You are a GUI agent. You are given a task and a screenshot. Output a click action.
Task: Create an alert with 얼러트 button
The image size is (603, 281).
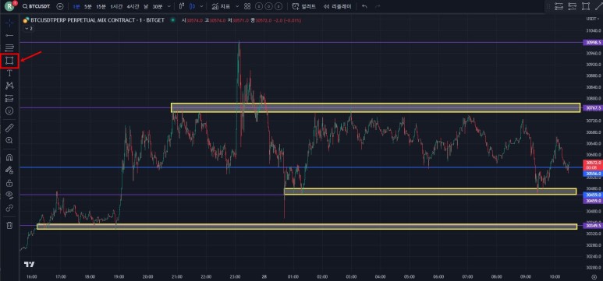tap(303, 6)
